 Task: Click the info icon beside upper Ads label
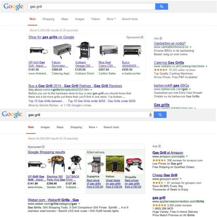click(x=161, y=38)
